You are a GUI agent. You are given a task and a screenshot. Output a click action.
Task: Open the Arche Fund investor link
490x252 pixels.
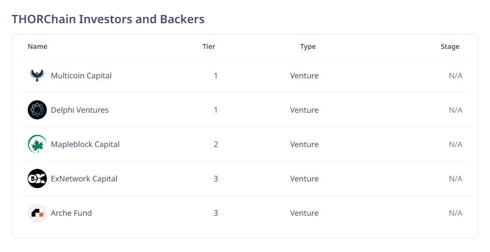coord(71,213)
